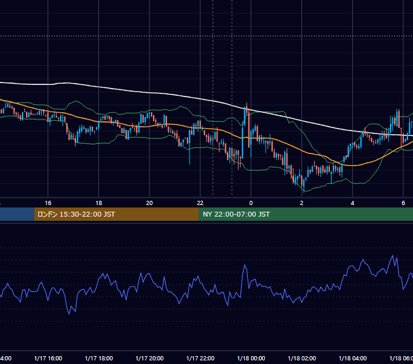The image size is (413, 364).
Task: Click the 22 hour label on chart axis
Action: pyautogui.click(x=200, y=203)
